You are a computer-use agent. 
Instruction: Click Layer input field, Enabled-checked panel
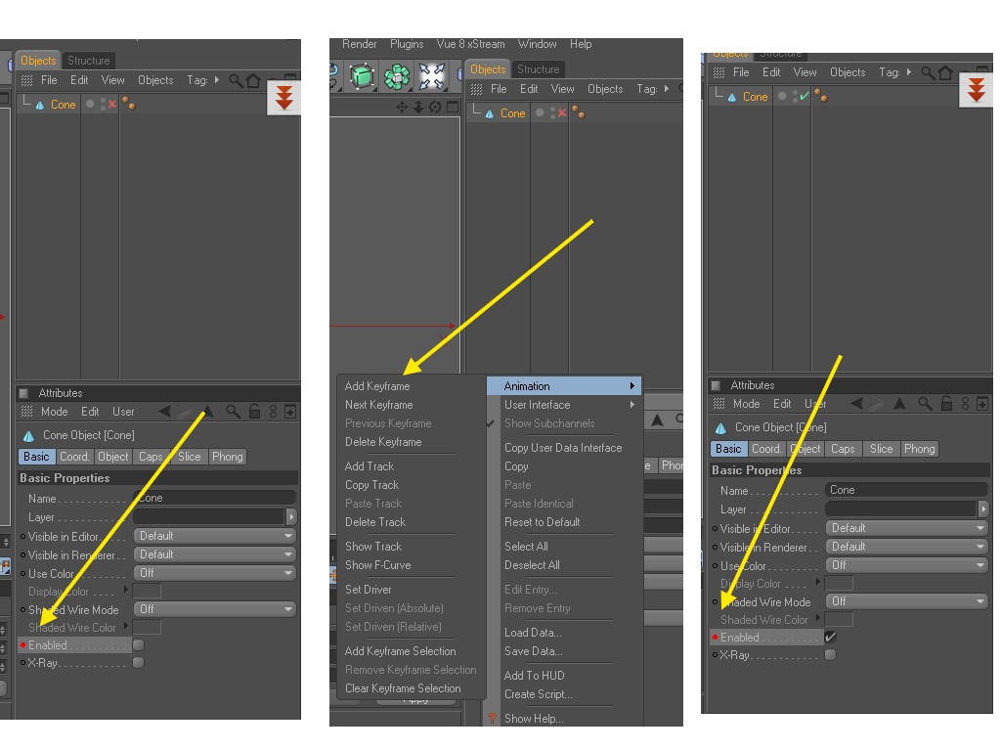click(901, 508)
